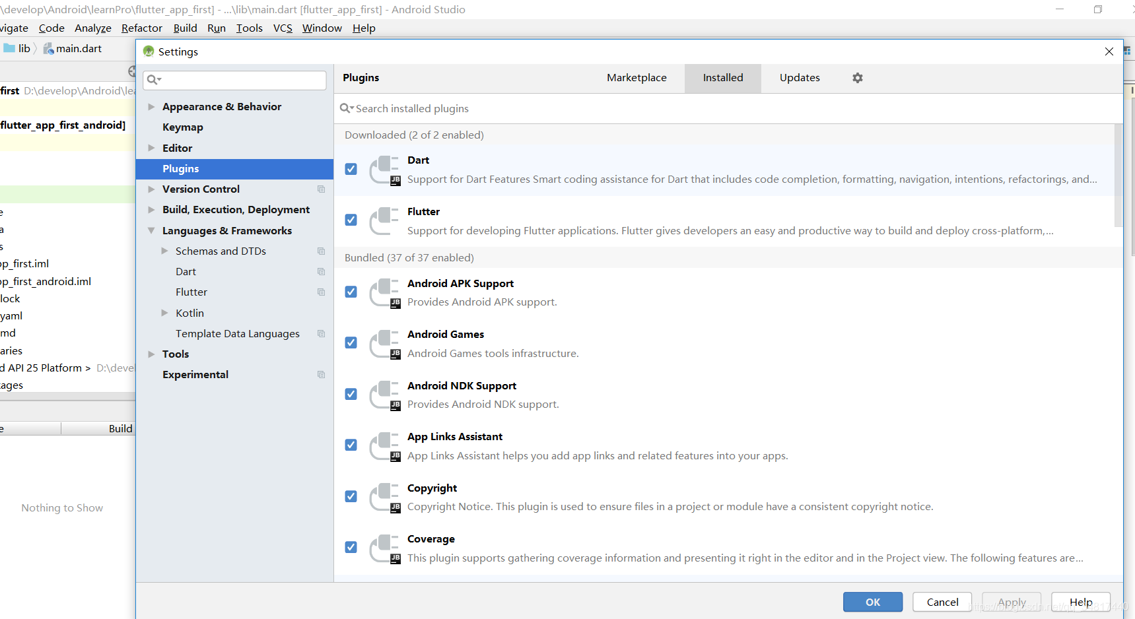Click project-level icon beside Experimental
This screenshot has width=1135, height=619.
[x=322, y=375]
